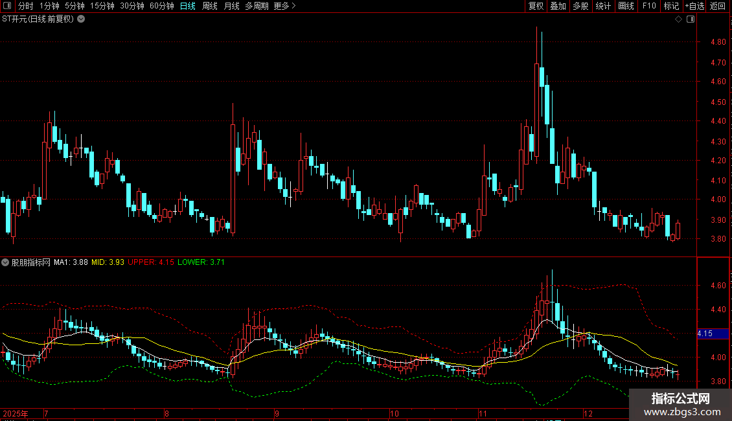Click the 复权 adjustment button
The image size is (732, 421).
[x=536, y=6]
